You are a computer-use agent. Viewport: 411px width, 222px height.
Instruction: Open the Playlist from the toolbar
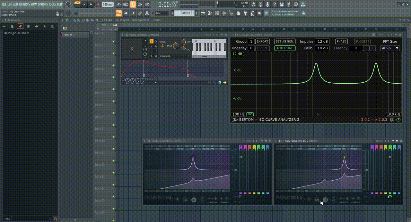point(203,13)
